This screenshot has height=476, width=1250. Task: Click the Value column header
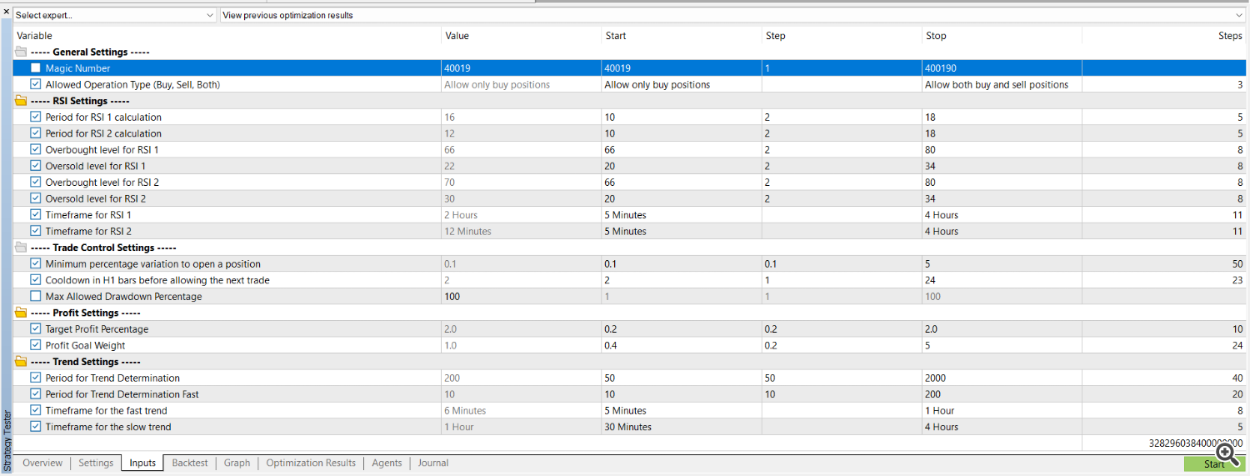pyautogui.click(x=521, y=36)
